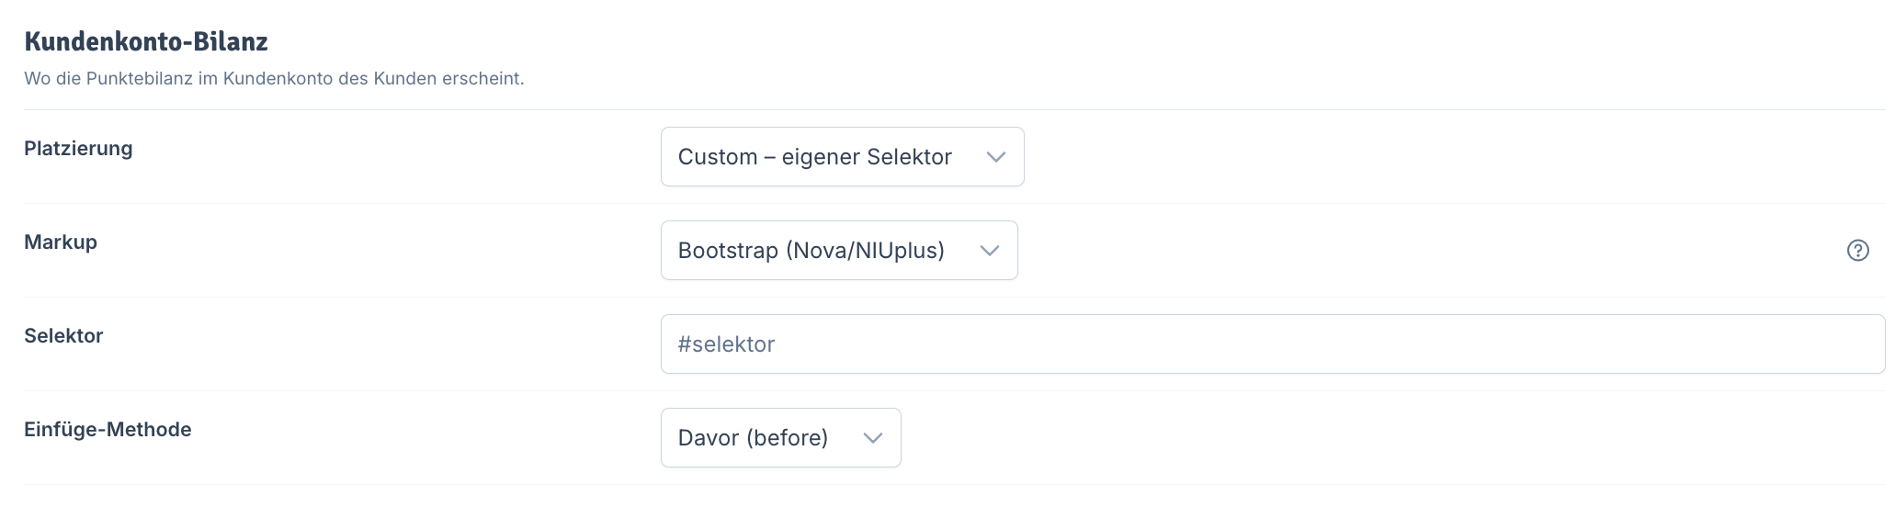The height and width of the screenshot is (518, 1895).
Task: Focus the Selektor input field
Action: 1273,344
